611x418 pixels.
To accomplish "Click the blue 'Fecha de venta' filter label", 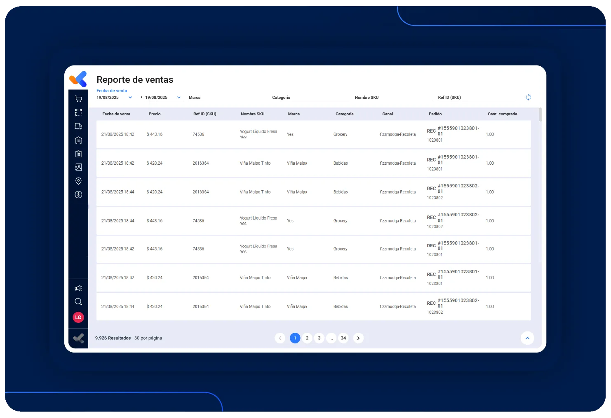I will [112, 91].
